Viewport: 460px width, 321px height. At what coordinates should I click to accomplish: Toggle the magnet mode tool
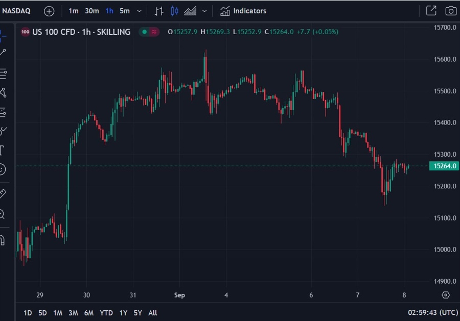coord(3,240)
